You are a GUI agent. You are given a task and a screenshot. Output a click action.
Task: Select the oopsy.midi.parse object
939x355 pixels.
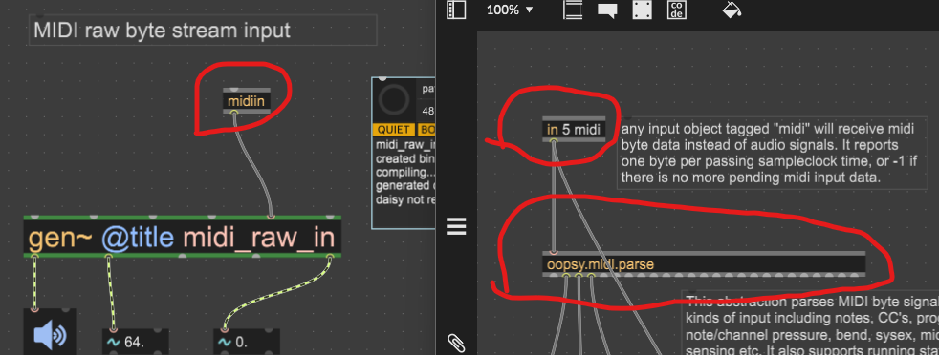tap(704, 264)
